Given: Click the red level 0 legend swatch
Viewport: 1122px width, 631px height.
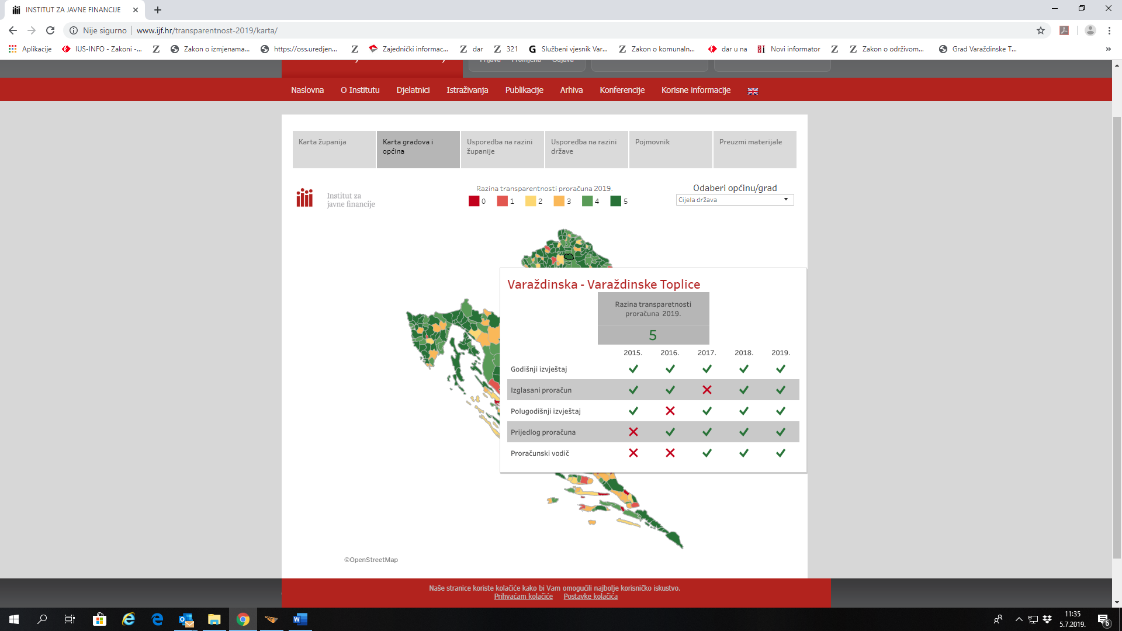Looking at the screenshot, I should coord(474,201).
